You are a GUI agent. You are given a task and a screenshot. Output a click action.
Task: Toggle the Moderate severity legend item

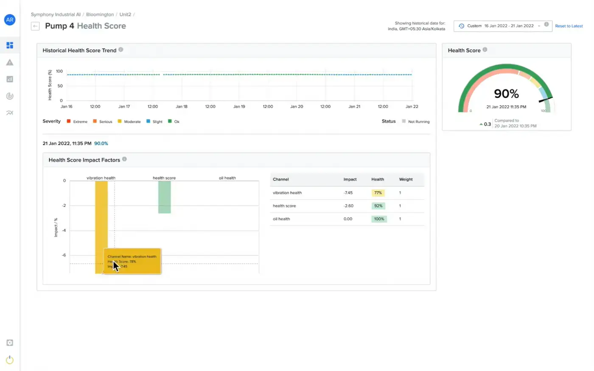(x=129, y=122)
